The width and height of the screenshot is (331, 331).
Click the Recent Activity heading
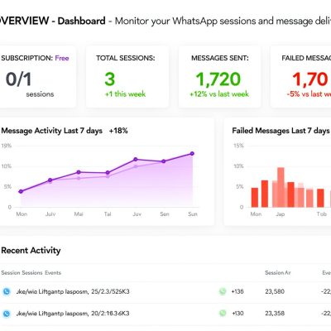31,251
